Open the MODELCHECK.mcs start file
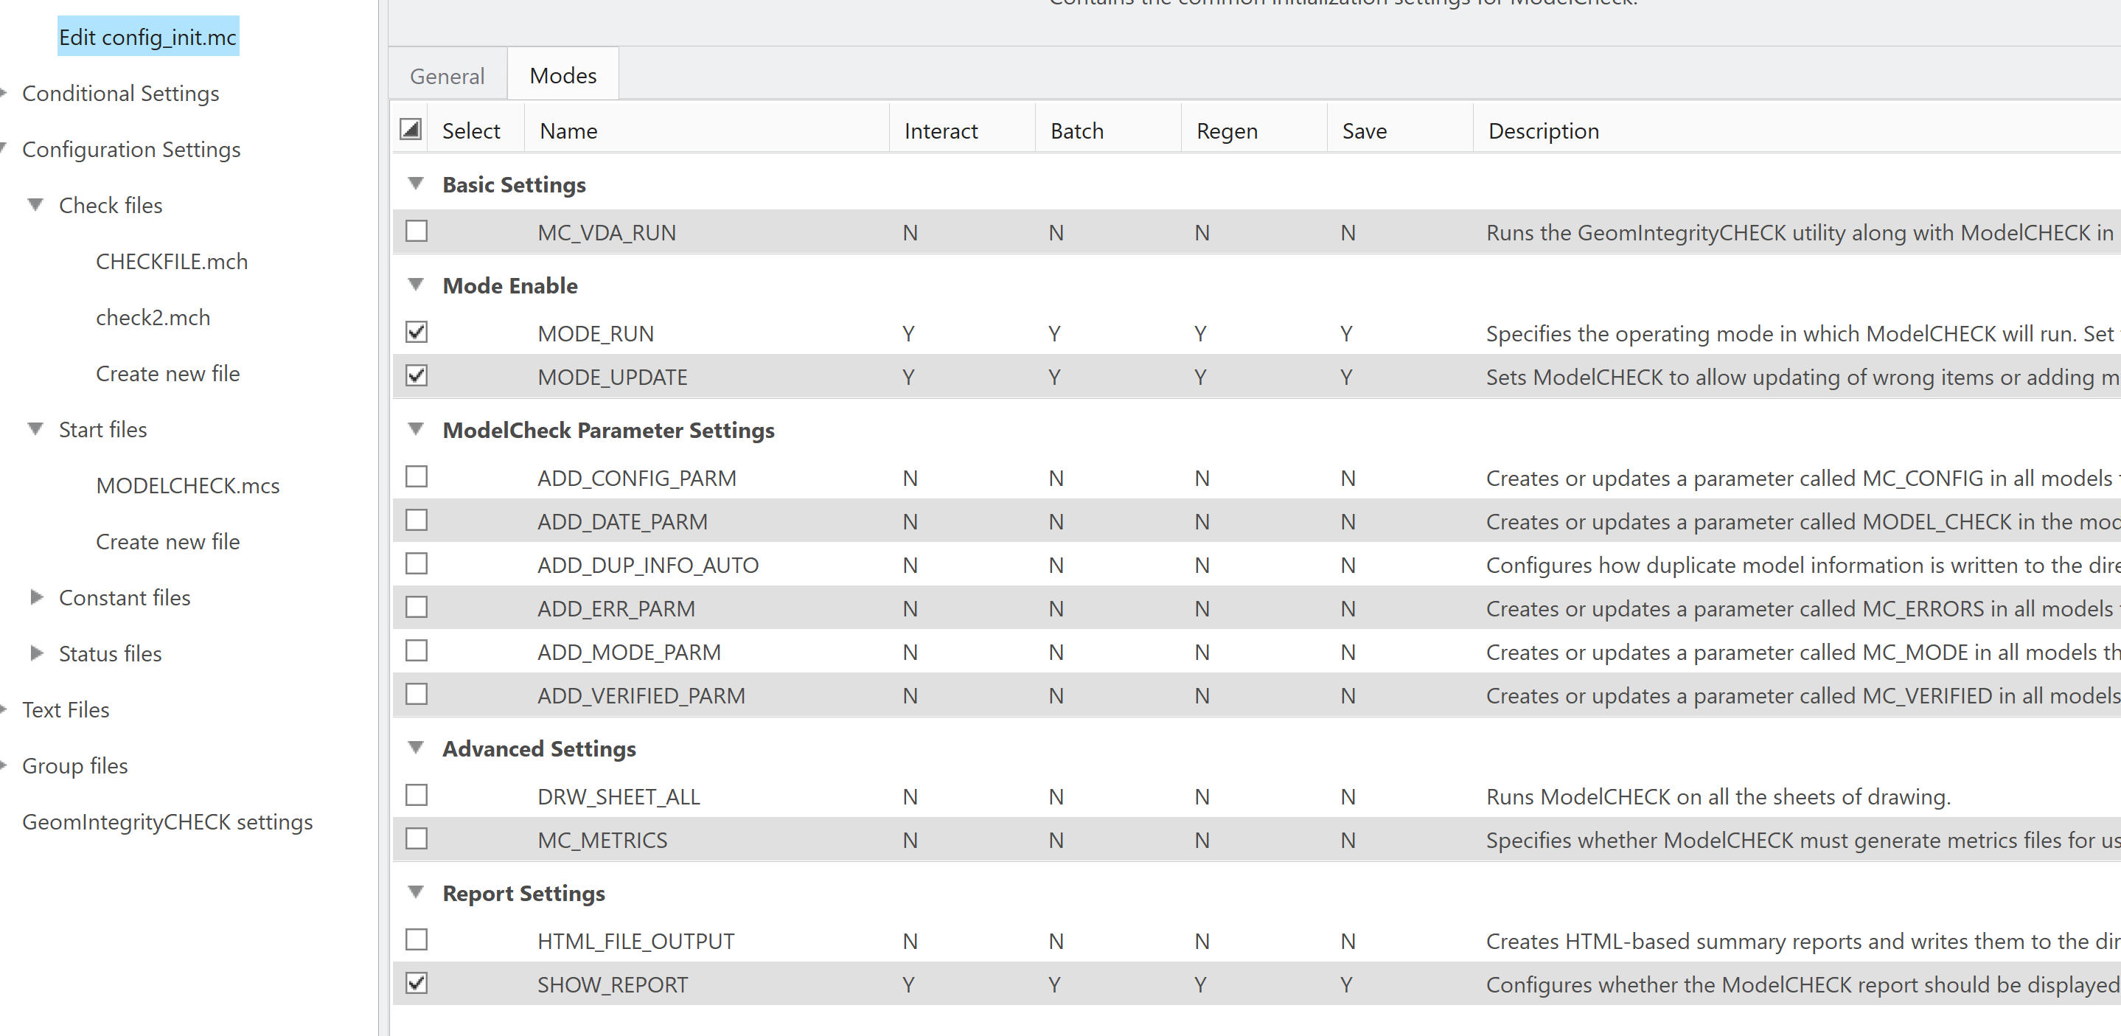2121x1036 pixels. coord(188,485)
